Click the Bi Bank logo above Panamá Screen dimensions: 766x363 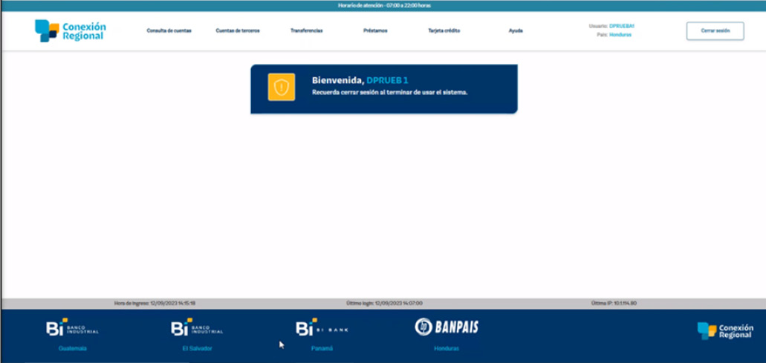click(322, 328)
